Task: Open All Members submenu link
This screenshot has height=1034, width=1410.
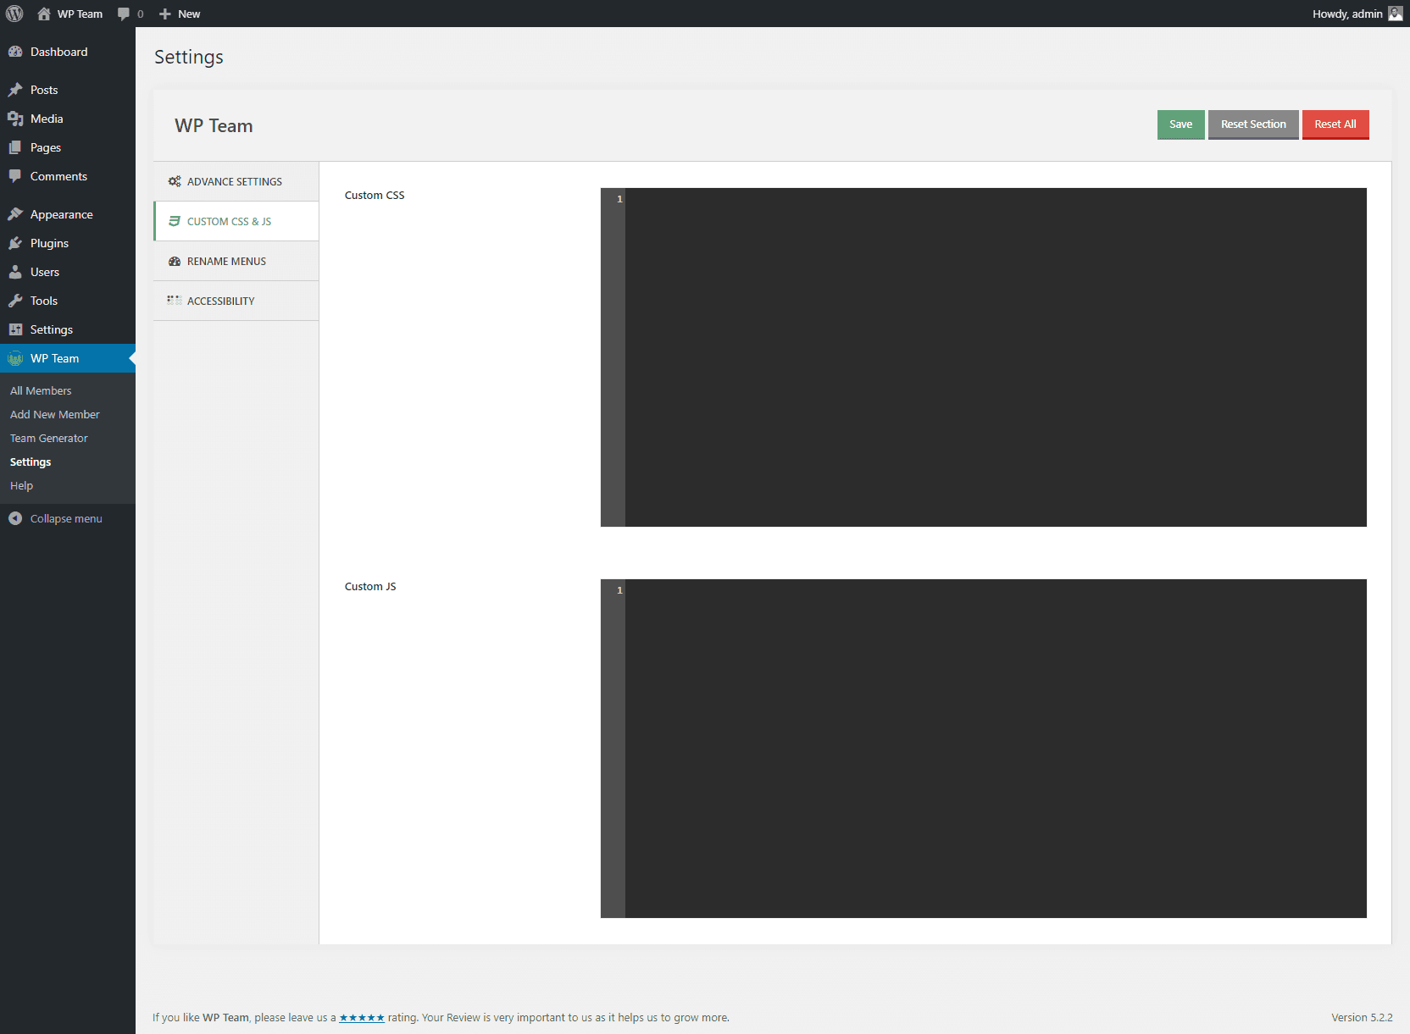Action: (x=41, y=390)
